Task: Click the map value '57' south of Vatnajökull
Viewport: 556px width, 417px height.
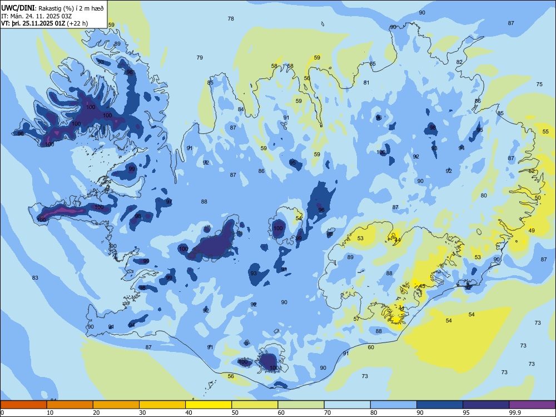Action: pos(356,319)
